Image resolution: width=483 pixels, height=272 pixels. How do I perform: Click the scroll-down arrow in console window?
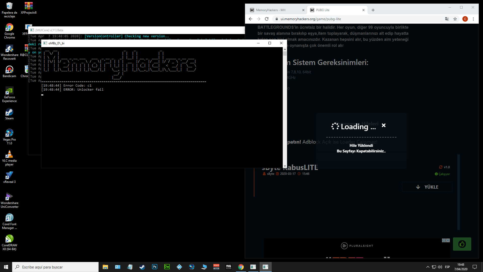tap(285, 166)
